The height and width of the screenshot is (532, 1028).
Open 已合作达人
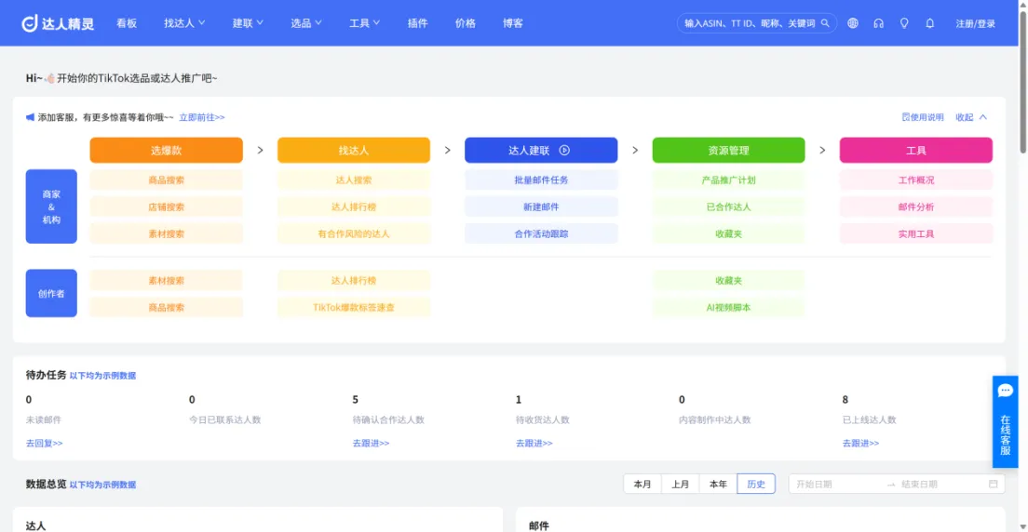[728, 207]
